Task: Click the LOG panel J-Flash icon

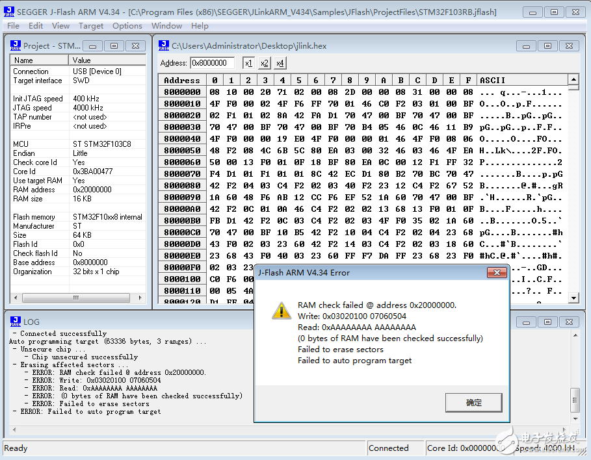Action: (x=16, y=322)
